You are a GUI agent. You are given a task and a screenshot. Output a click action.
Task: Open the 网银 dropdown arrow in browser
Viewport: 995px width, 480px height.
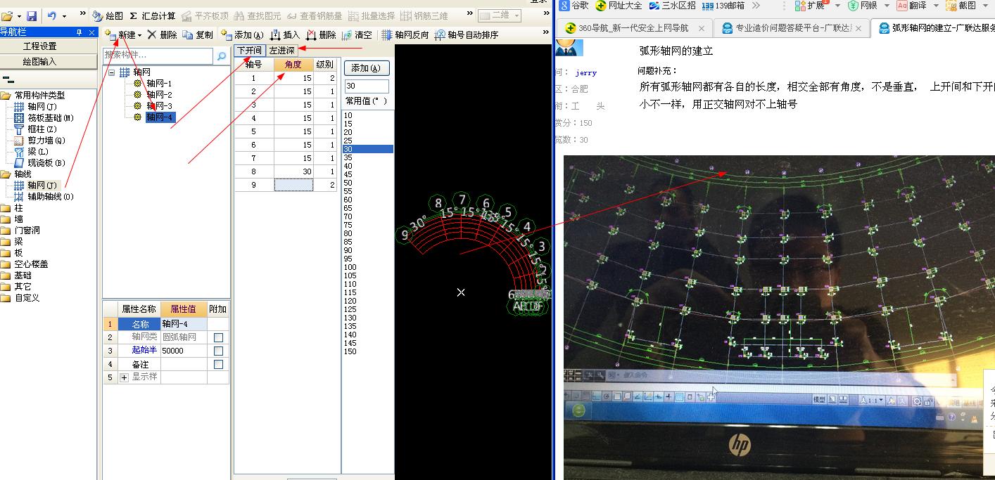click(887, 6)
